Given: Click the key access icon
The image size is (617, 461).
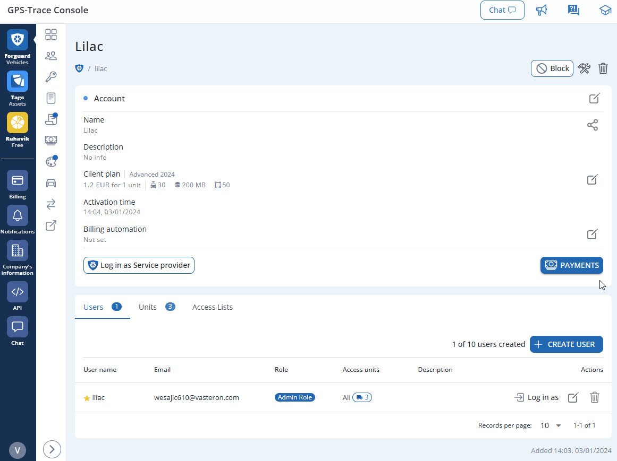Looking at the screenshot, I should point(51,76).
